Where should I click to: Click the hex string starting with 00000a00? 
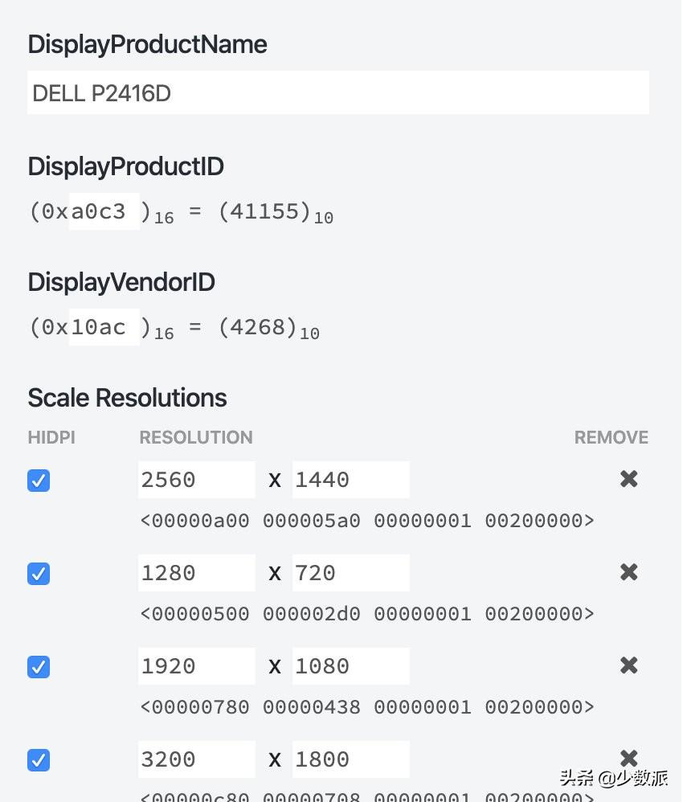(x=367, y=521)
